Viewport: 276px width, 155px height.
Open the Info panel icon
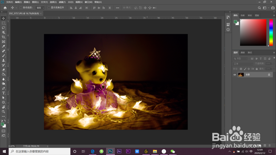(x=228, y=29)
